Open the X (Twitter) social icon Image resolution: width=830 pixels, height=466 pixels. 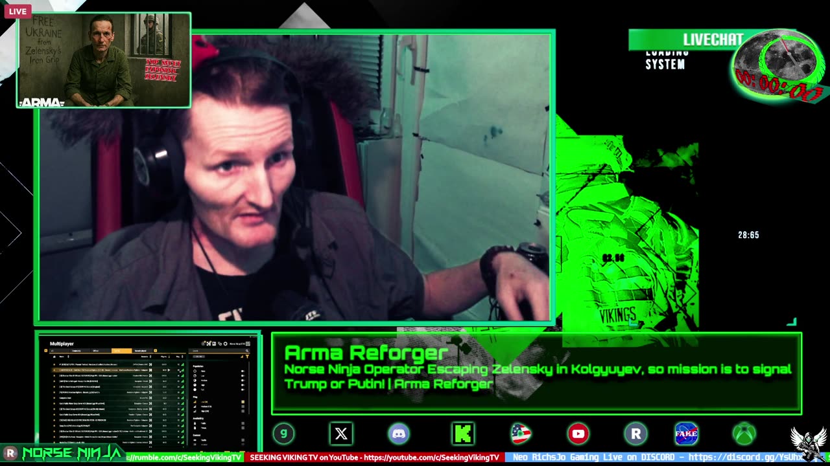pyautogui.click(x=341, y=434)
